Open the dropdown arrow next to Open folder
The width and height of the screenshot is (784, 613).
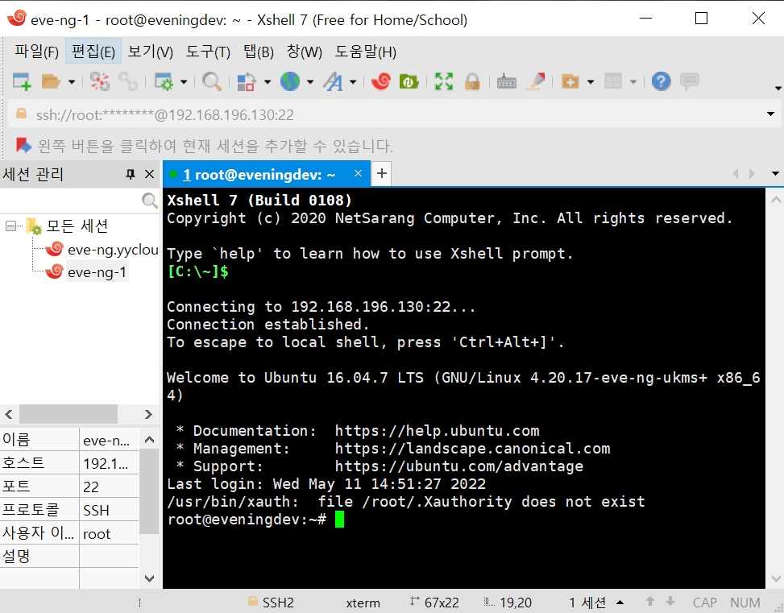(72, 81)
